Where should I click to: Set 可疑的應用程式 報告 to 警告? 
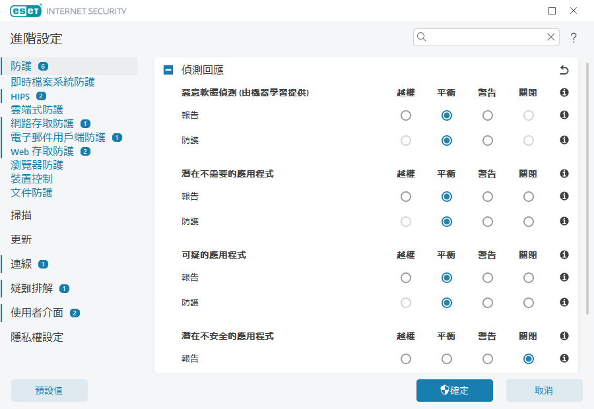(x=488, y=278)
